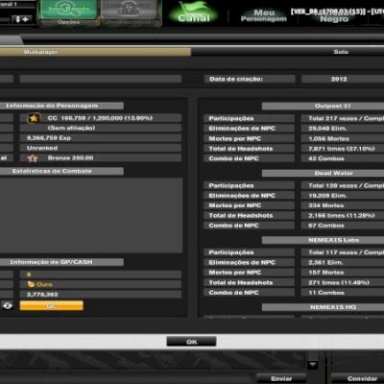The height and width of the screenshot is (384, 384).
Task: Click the Convidar button
Action: point(362,378)
